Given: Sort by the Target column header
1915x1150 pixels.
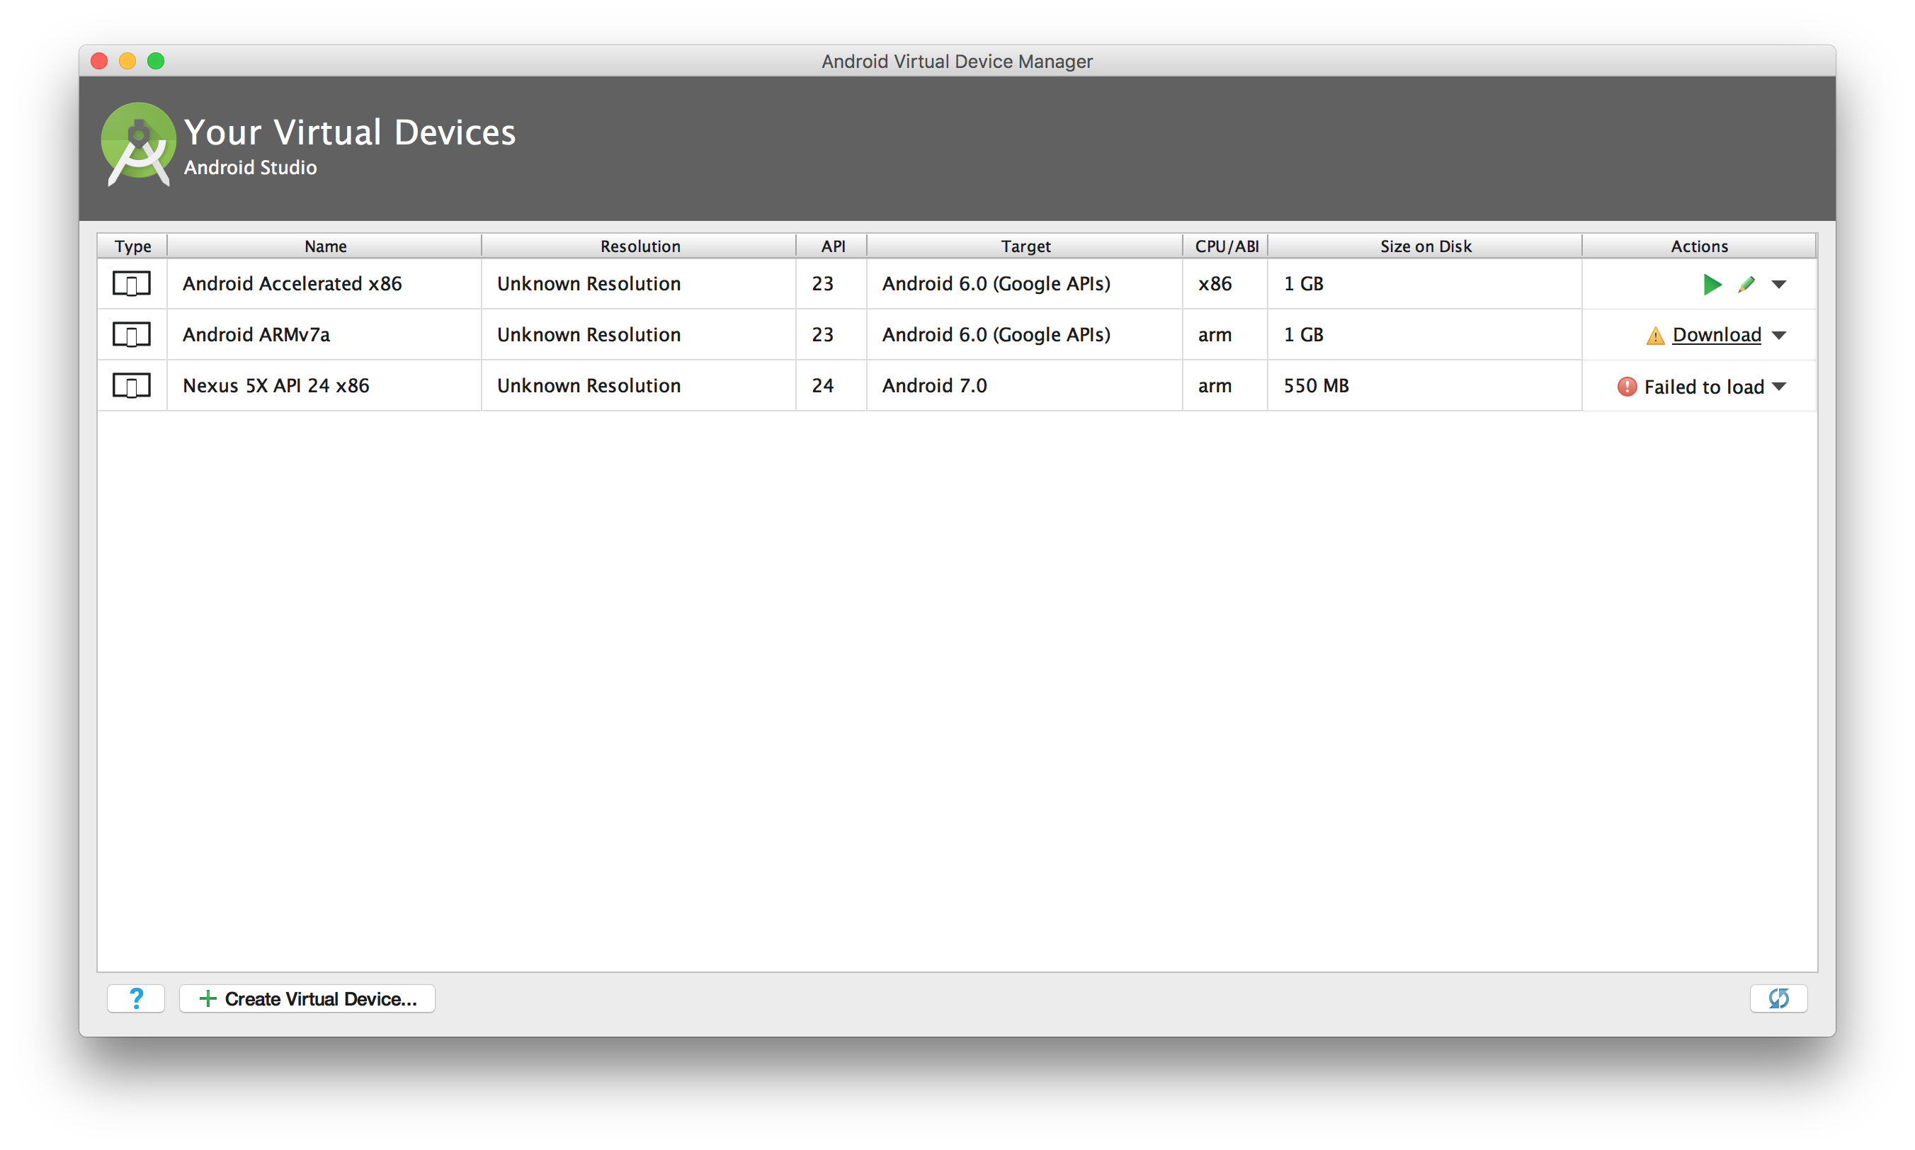Looking at the screenshot, I should pyautogui.click(x=1025, y=246).
